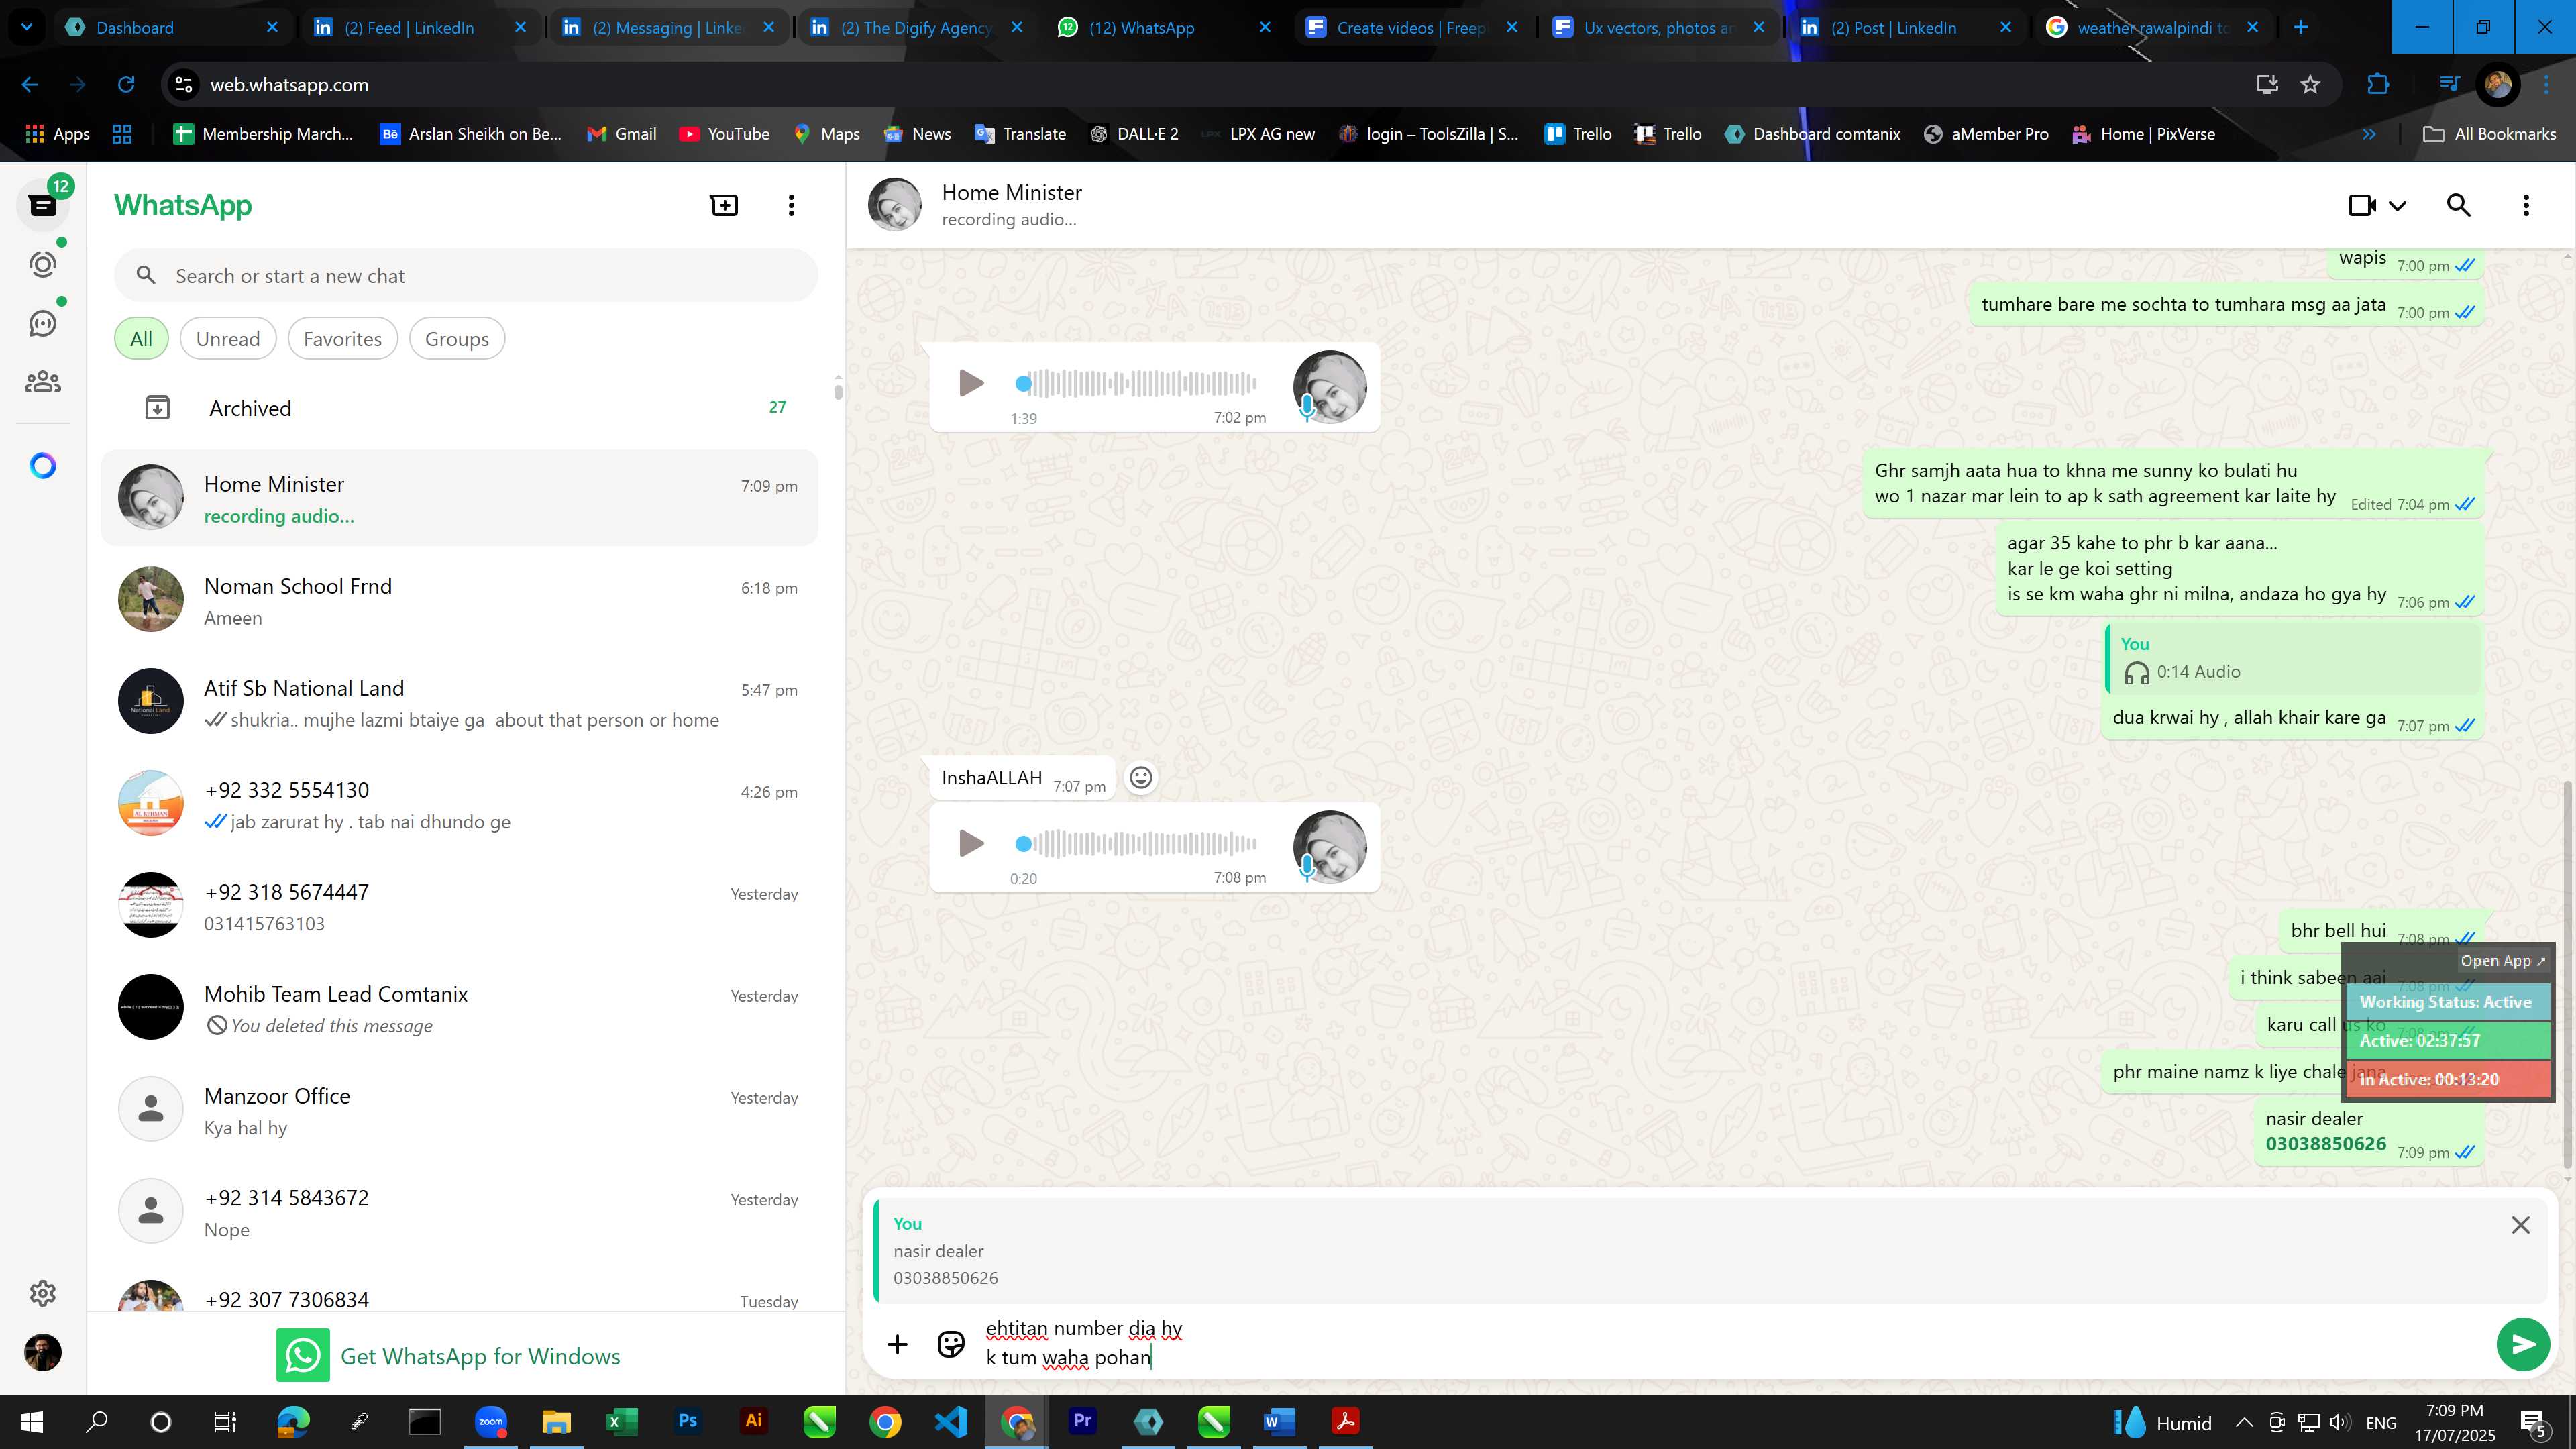
Task: Open the Channels icon in sidebar
Action: (42, 323)
